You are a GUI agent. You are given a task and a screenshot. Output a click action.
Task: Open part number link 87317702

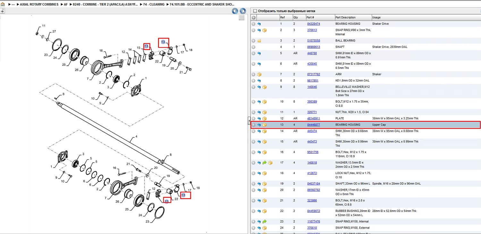tap(314, 74)
